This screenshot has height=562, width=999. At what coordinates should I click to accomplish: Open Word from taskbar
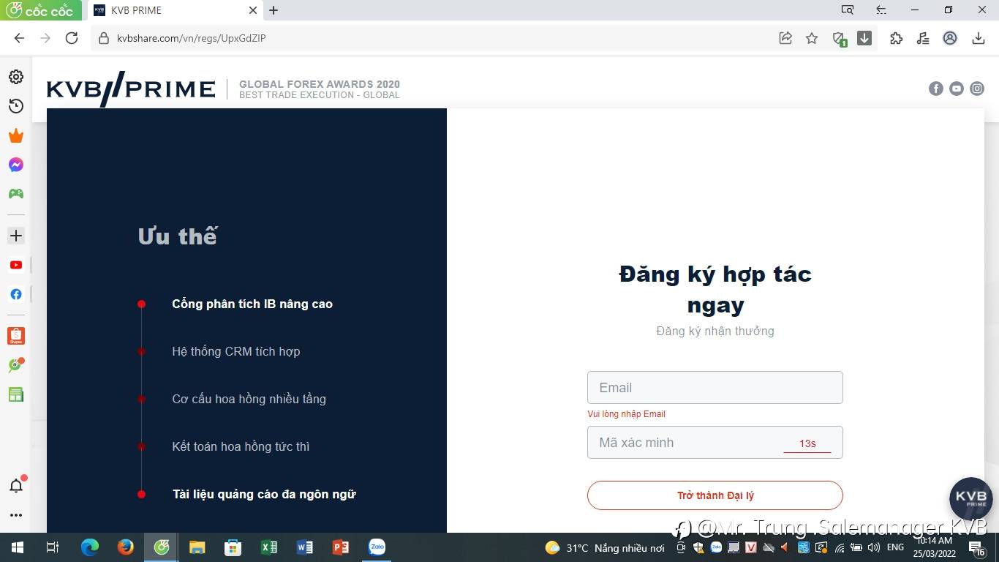click(304, 547)
